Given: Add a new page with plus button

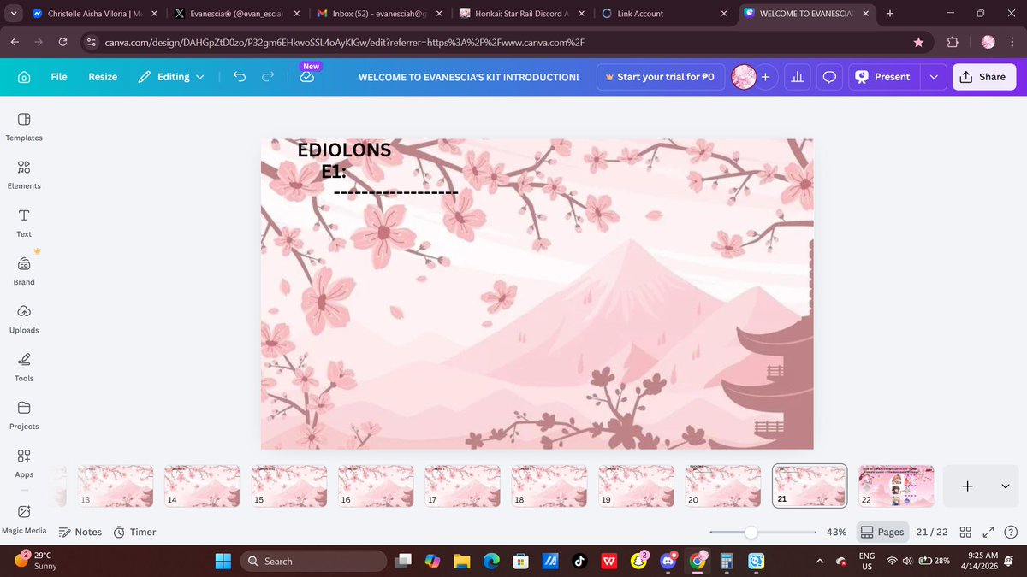Looking at the screenshot, I should (x=967, y=486).
